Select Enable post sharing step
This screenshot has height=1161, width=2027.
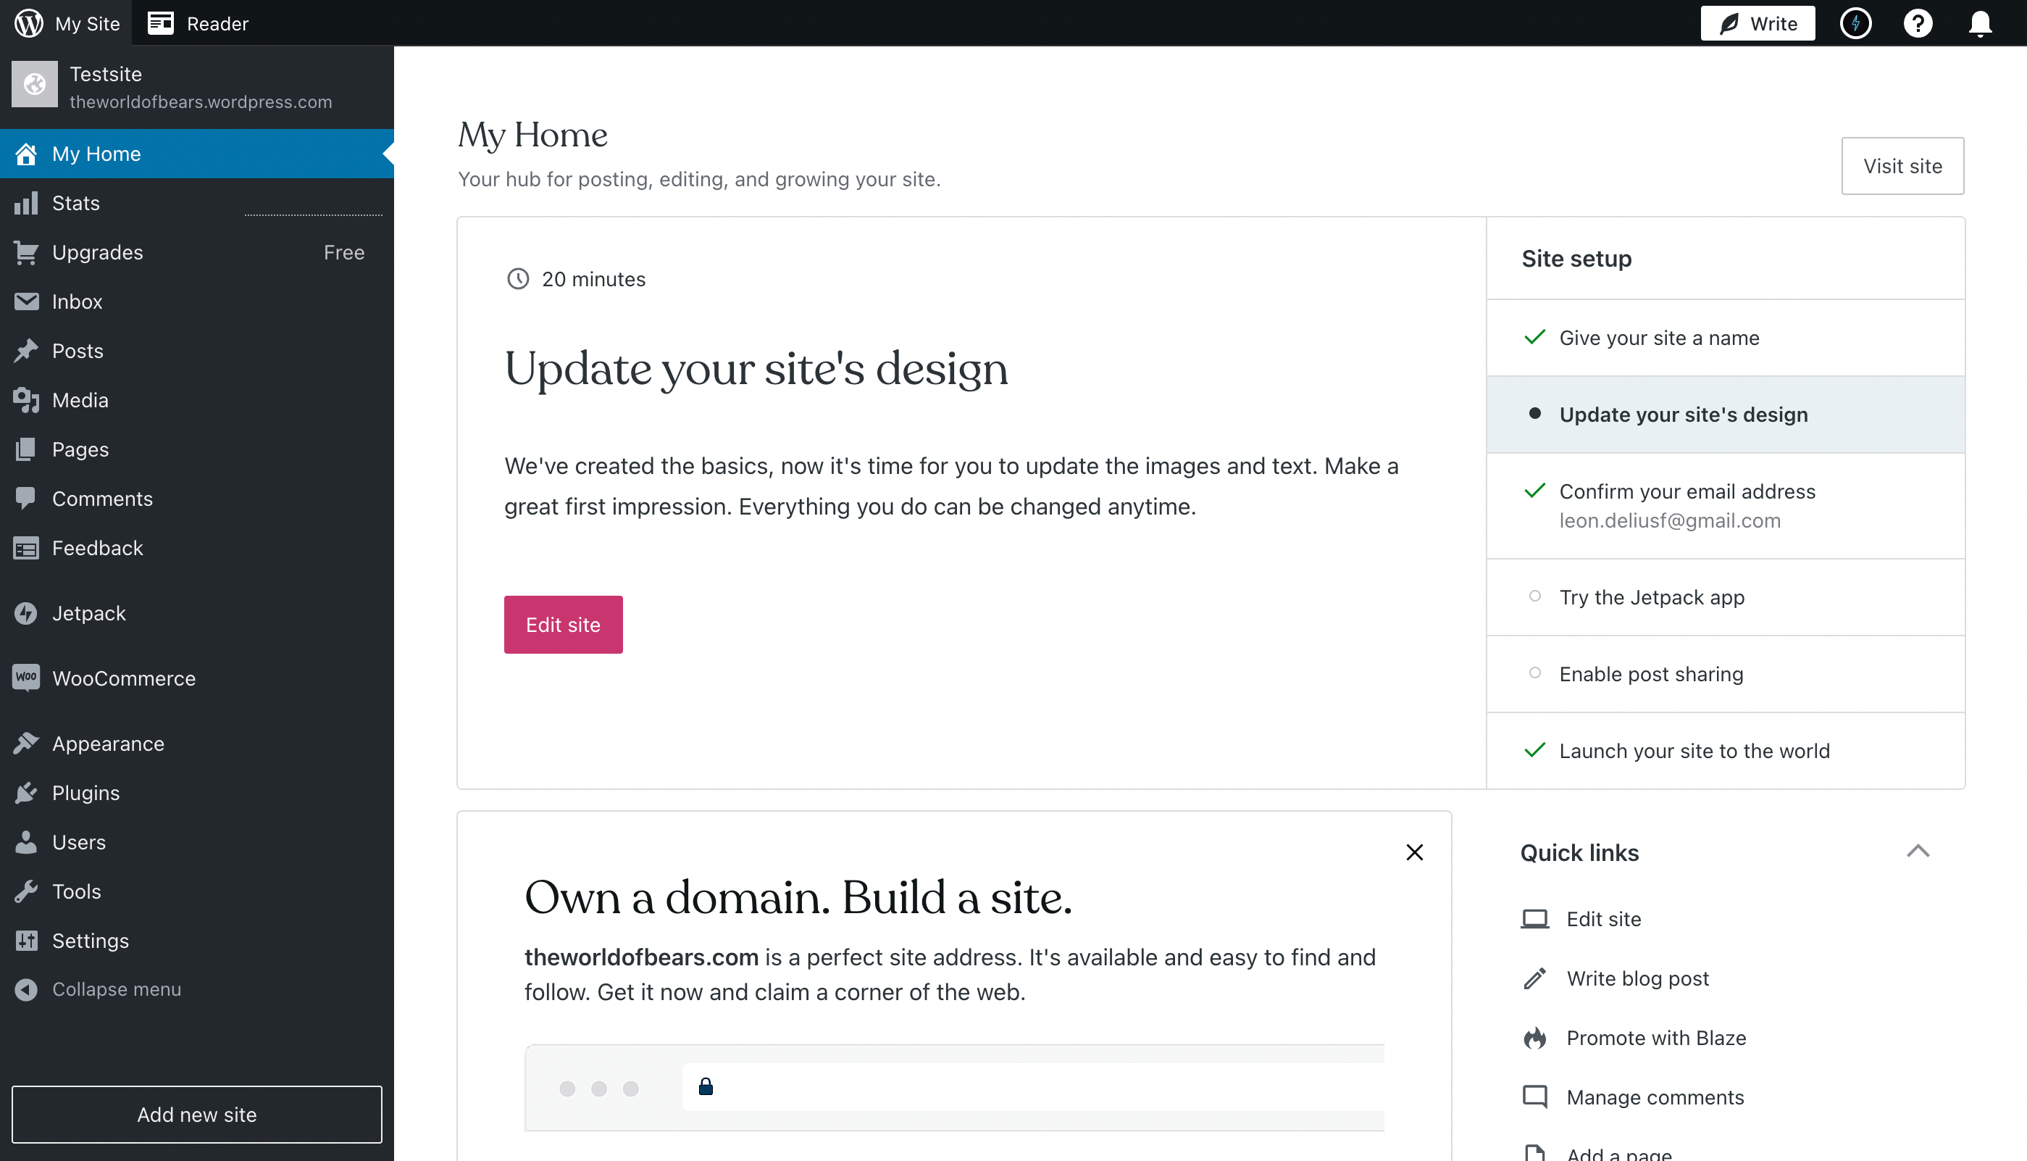[x=1725, y=674]
